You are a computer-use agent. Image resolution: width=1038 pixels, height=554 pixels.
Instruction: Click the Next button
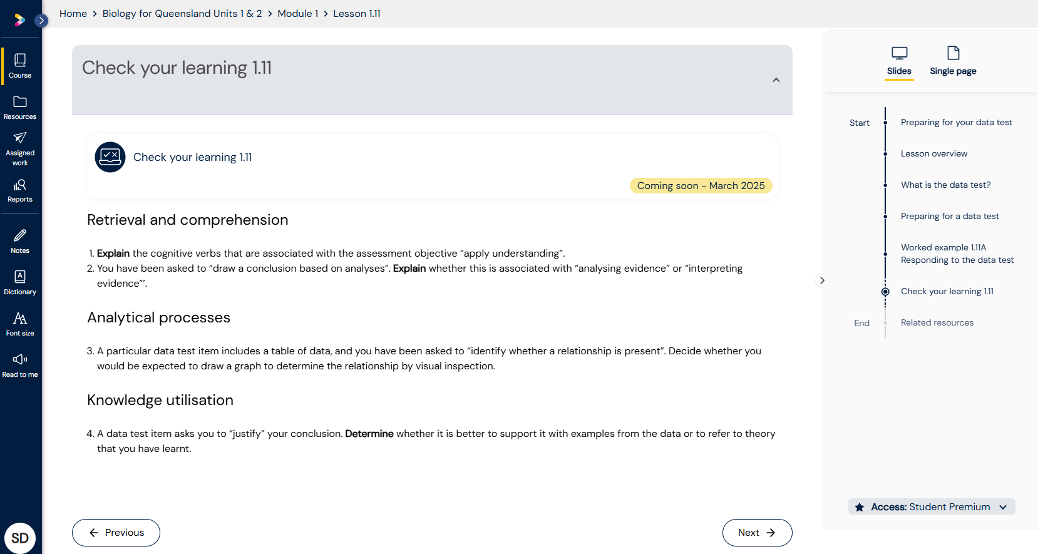(756, 533)
